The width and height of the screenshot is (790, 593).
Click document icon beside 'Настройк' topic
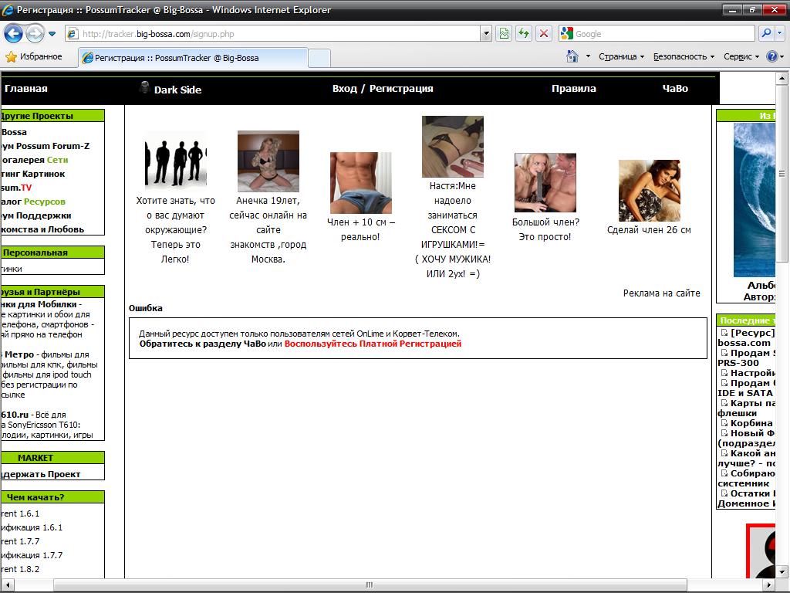724,373
